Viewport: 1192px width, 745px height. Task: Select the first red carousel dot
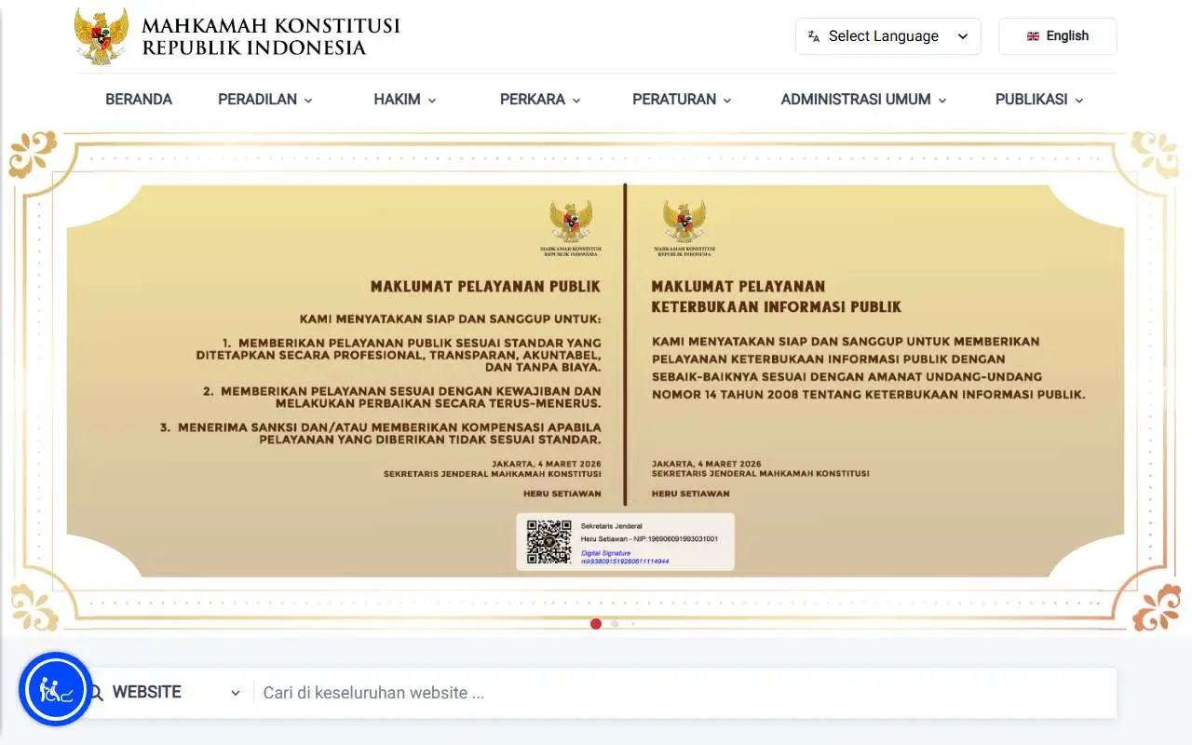click(596, 624)
